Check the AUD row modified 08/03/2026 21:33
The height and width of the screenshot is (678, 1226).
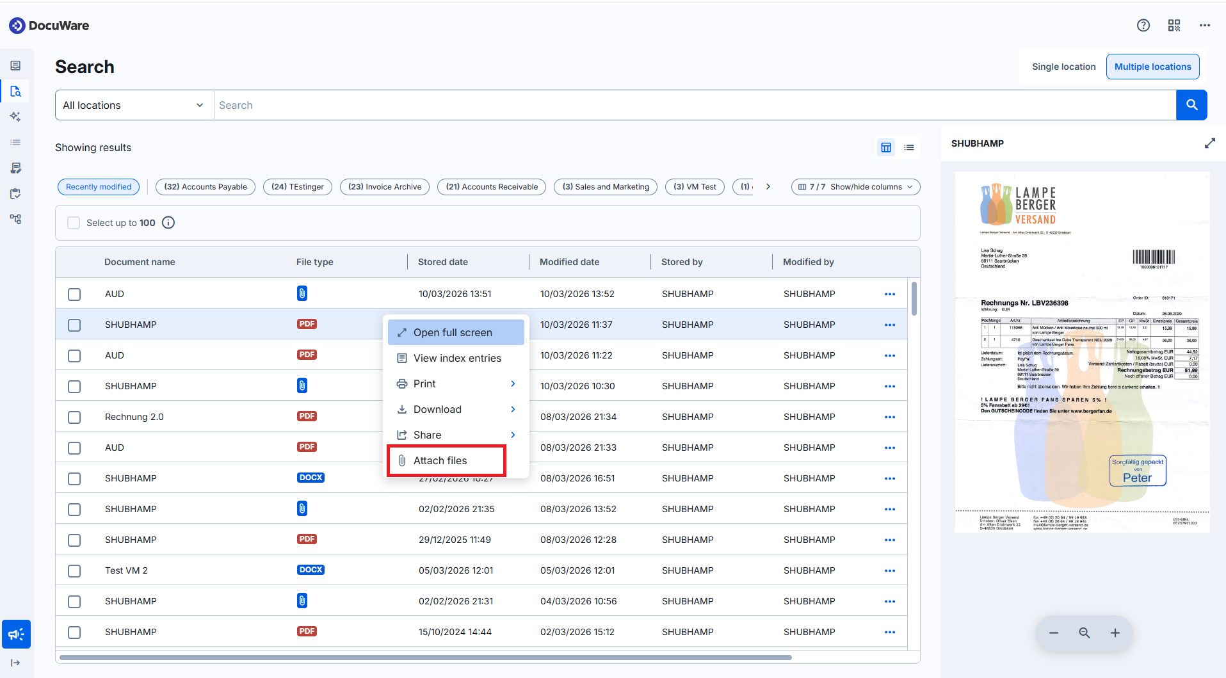74,448
